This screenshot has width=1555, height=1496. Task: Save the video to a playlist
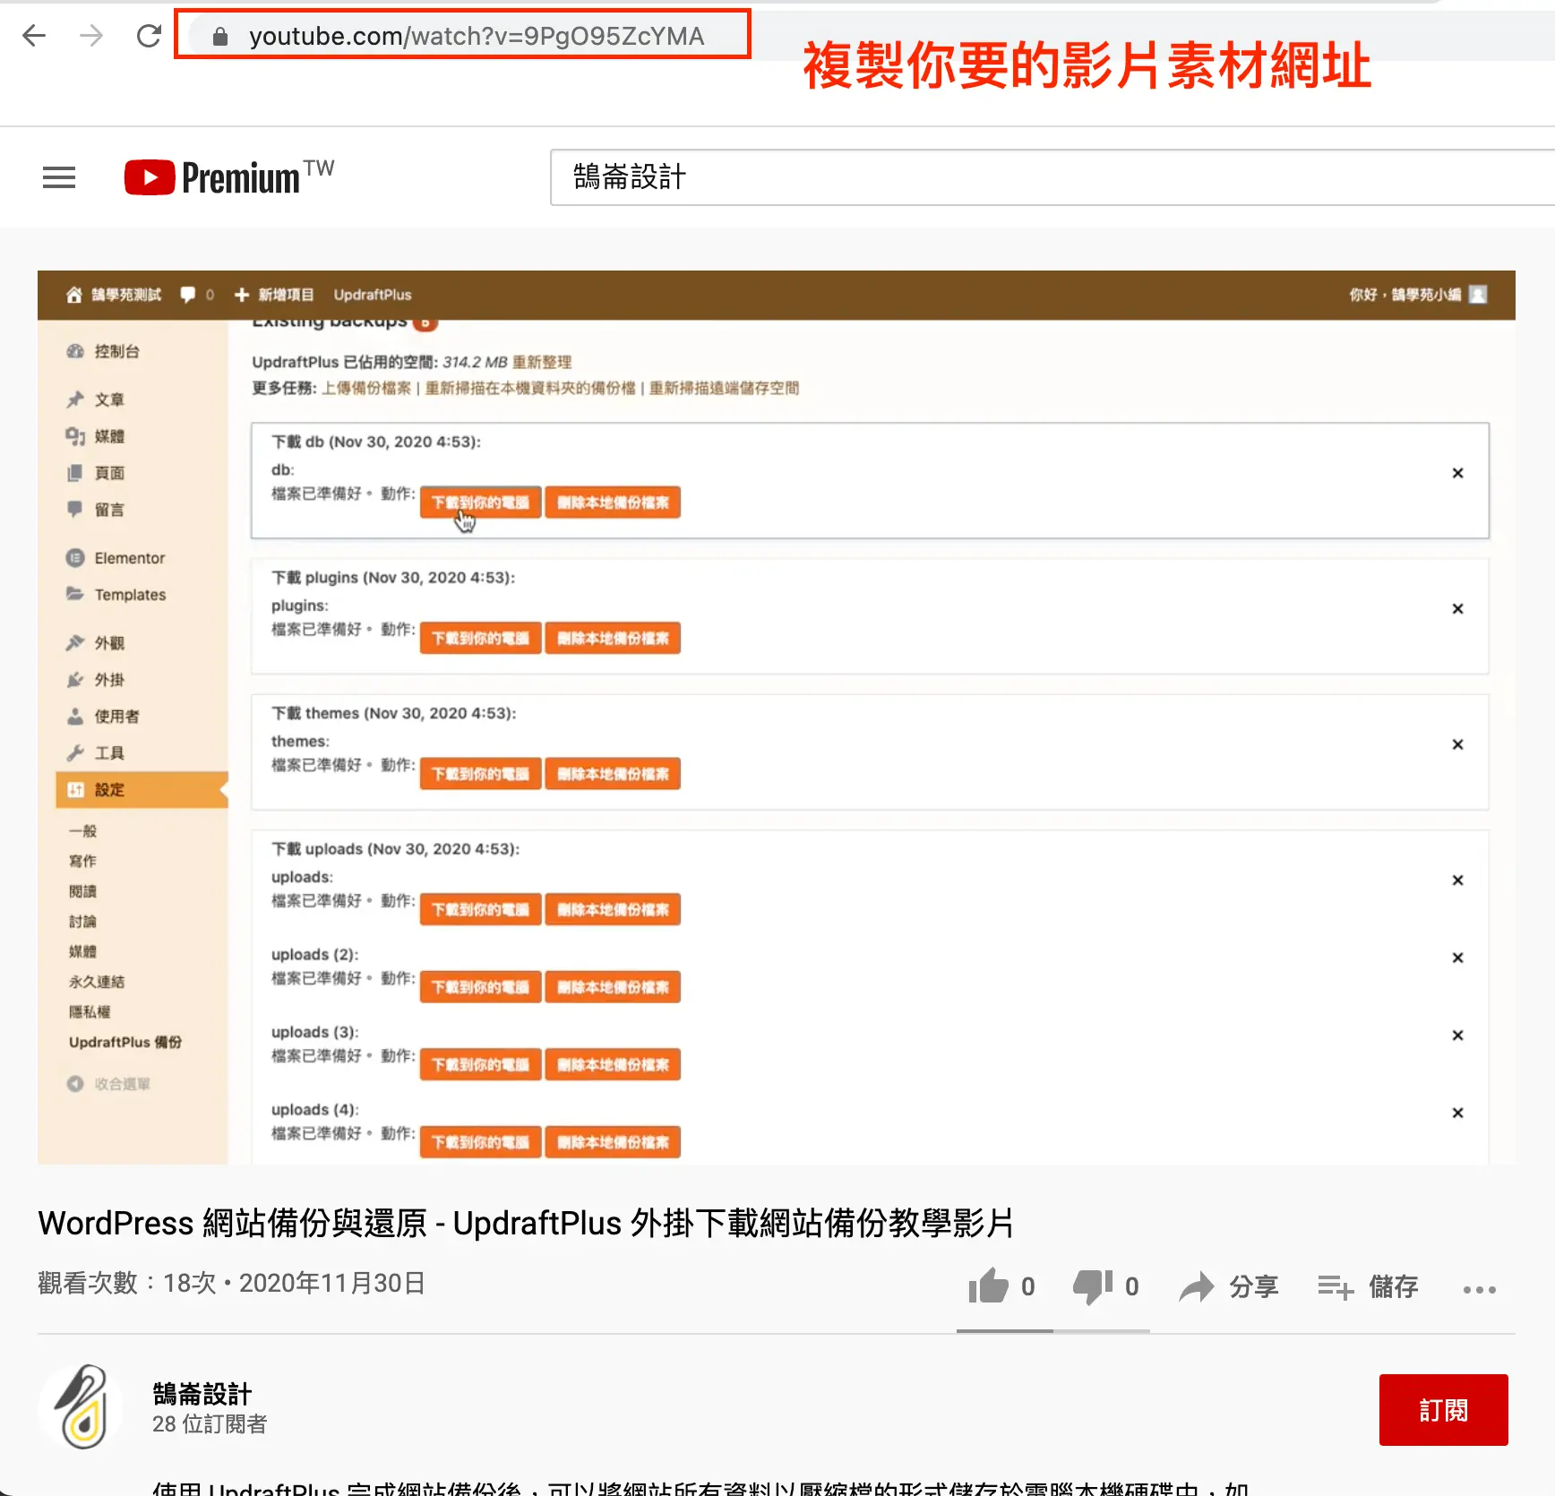click(1368, 1287)
